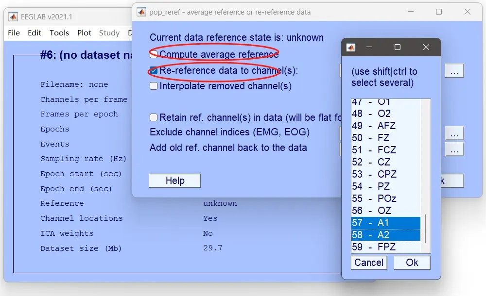
Task: Select channel 49 - AFZ
Action: (385, 126)
